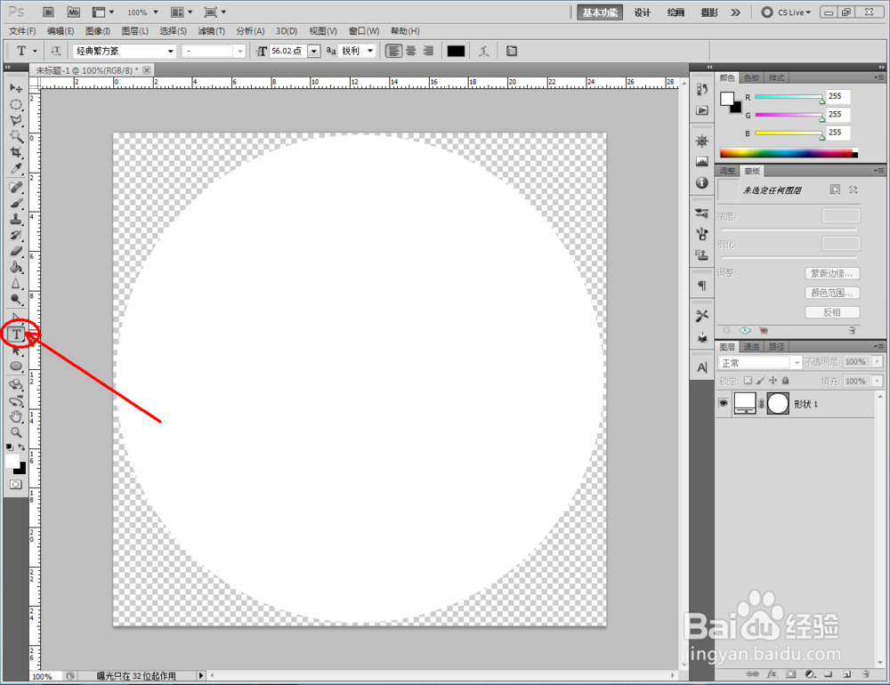Open the Character panel icon in dock
Screen dimensions: 890x685
(x=702, y=367)
